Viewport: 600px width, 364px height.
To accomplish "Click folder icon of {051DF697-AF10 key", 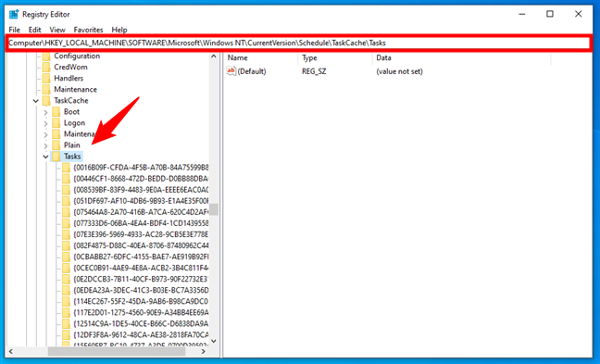I will coord(66,201).
